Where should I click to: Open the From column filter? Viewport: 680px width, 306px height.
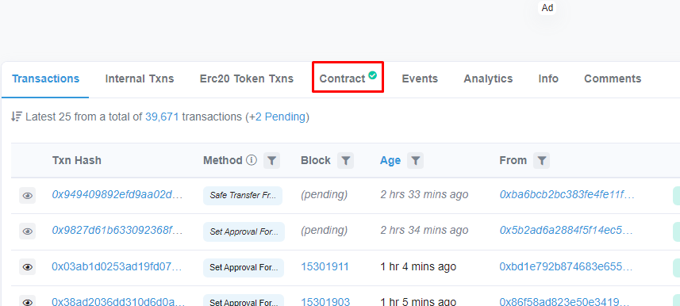[542, 161]
